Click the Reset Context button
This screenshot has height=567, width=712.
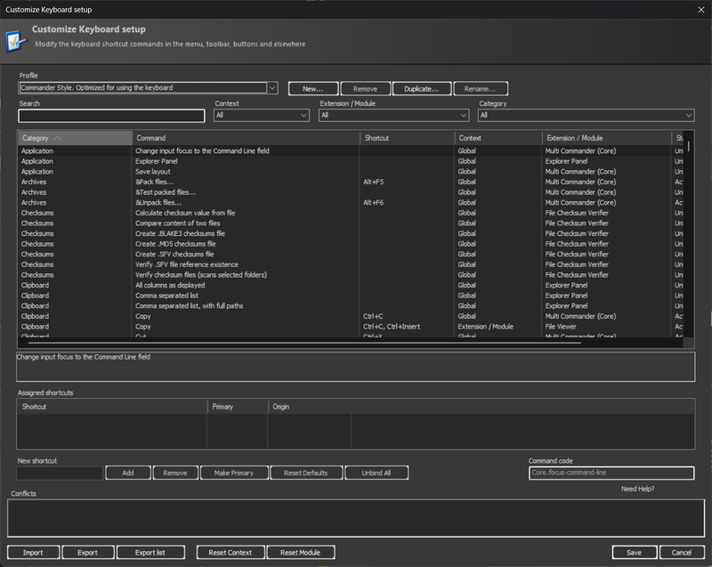tap(231, 553)
